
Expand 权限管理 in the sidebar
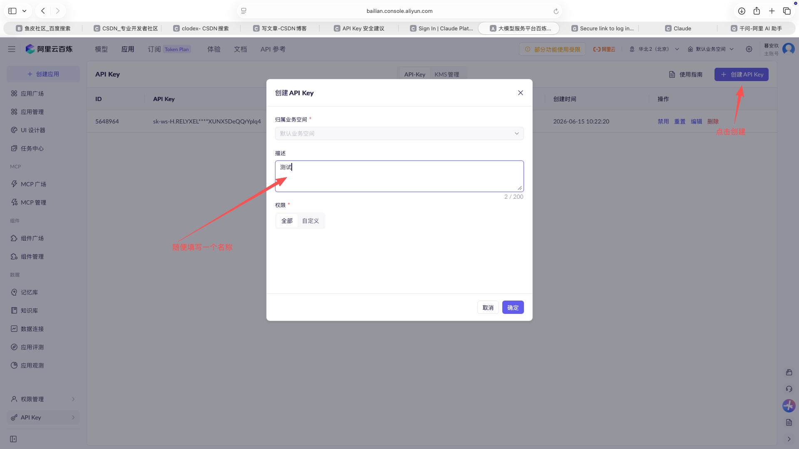(x=43, y=399)
